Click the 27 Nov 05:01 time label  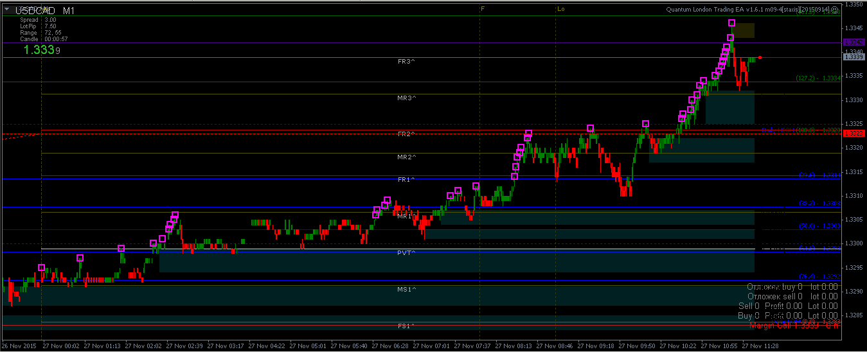[308, 346]
